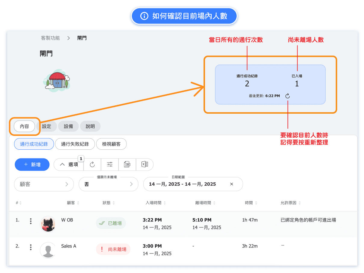Open the 顧客 customer selector dropdown
Viewport: 364px width, 273px height.
pos(44,184)
